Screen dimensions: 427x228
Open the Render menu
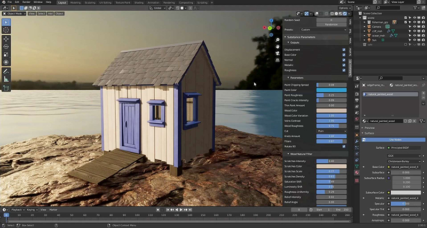click(x=26, y=2)
